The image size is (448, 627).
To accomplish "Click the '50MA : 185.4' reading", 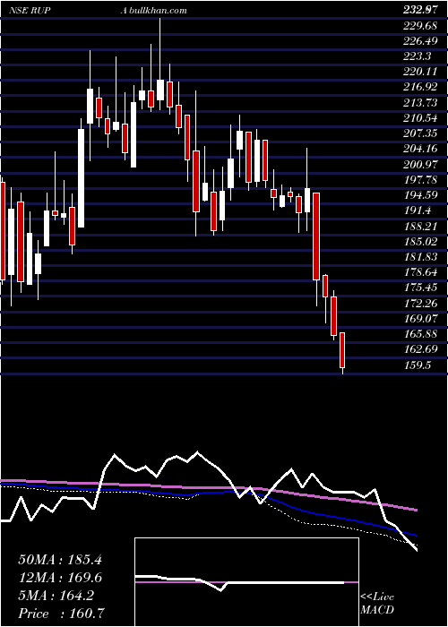I will tap(60, 560).
